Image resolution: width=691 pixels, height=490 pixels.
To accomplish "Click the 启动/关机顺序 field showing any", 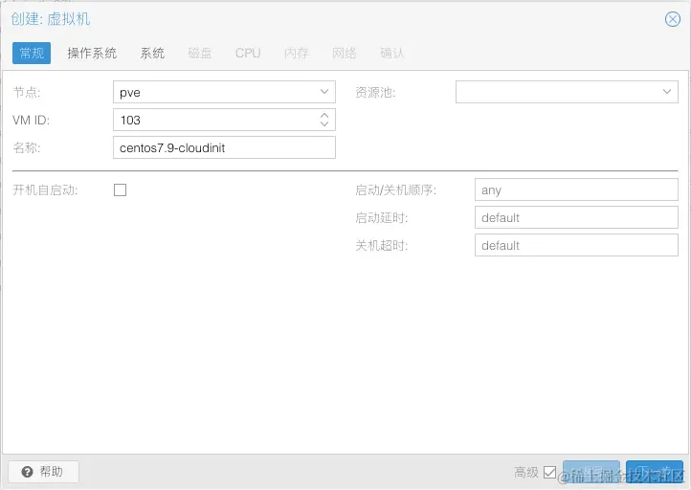I will point(576,189).
